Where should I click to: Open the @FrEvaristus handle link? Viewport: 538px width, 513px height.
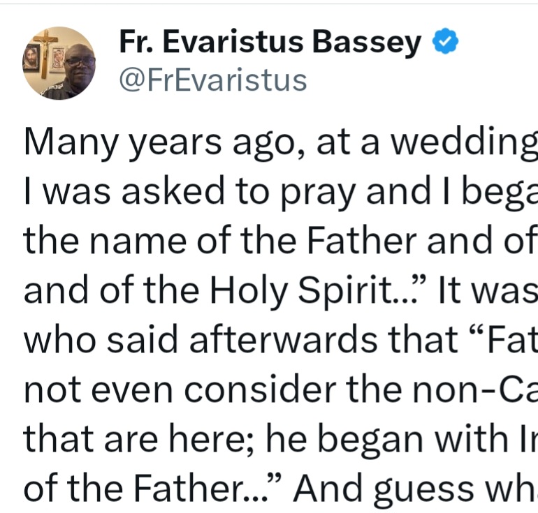point(213,80)
